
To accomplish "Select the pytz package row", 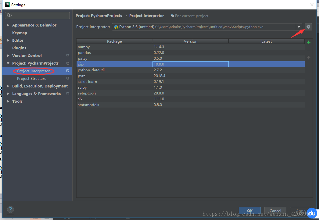I will 190,76.
